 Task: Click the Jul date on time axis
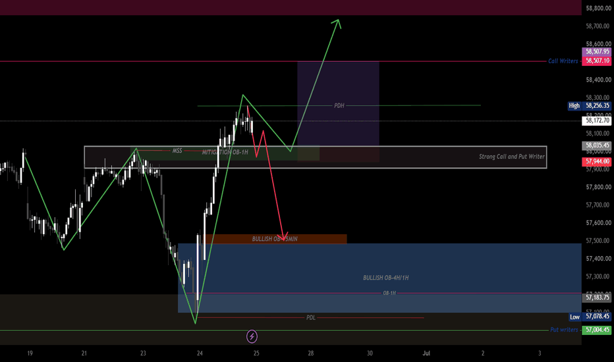(426, 353)
